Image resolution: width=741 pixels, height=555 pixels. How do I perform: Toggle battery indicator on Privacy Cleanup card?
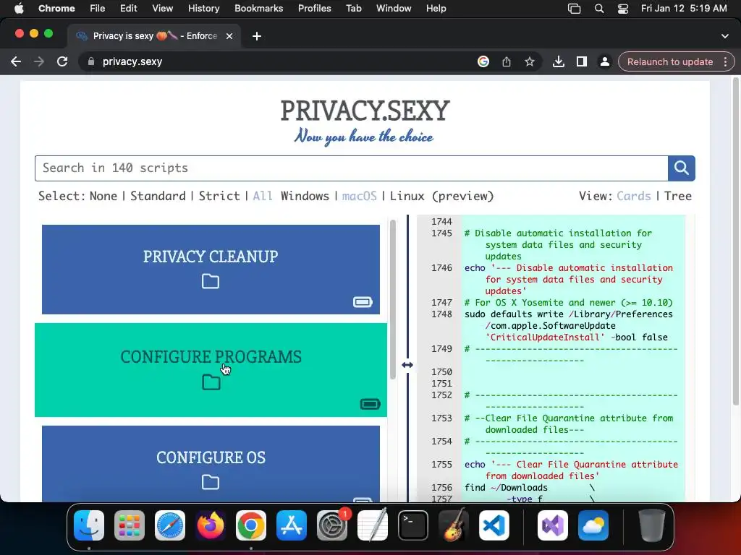(363, 302)
